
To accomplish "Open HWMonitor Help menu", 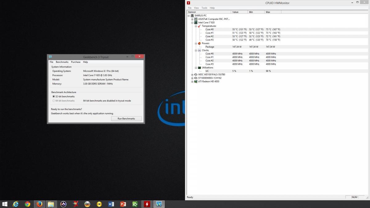I will point(212,8).
